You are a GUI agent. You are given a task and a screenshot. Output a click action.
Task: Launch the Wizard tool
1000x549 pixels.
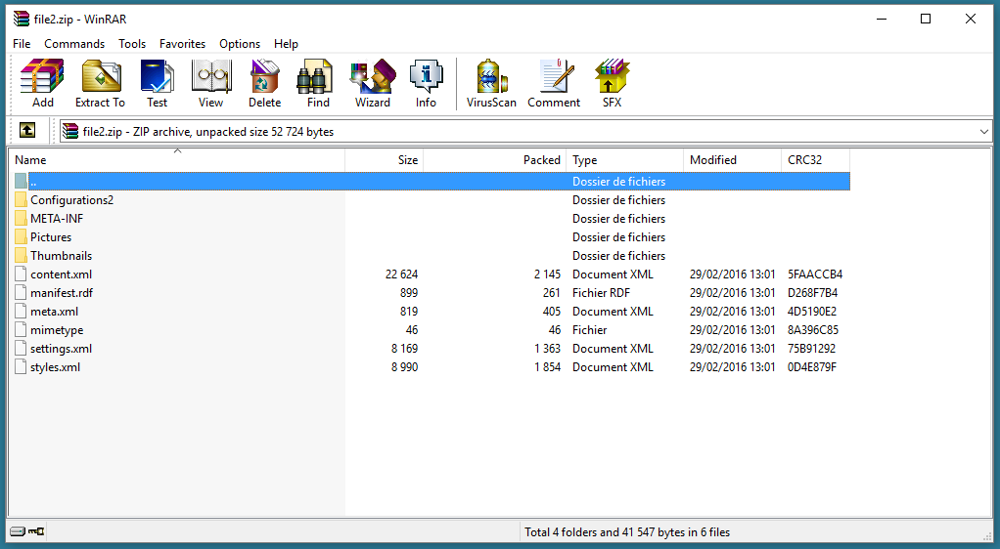point(372,83)
